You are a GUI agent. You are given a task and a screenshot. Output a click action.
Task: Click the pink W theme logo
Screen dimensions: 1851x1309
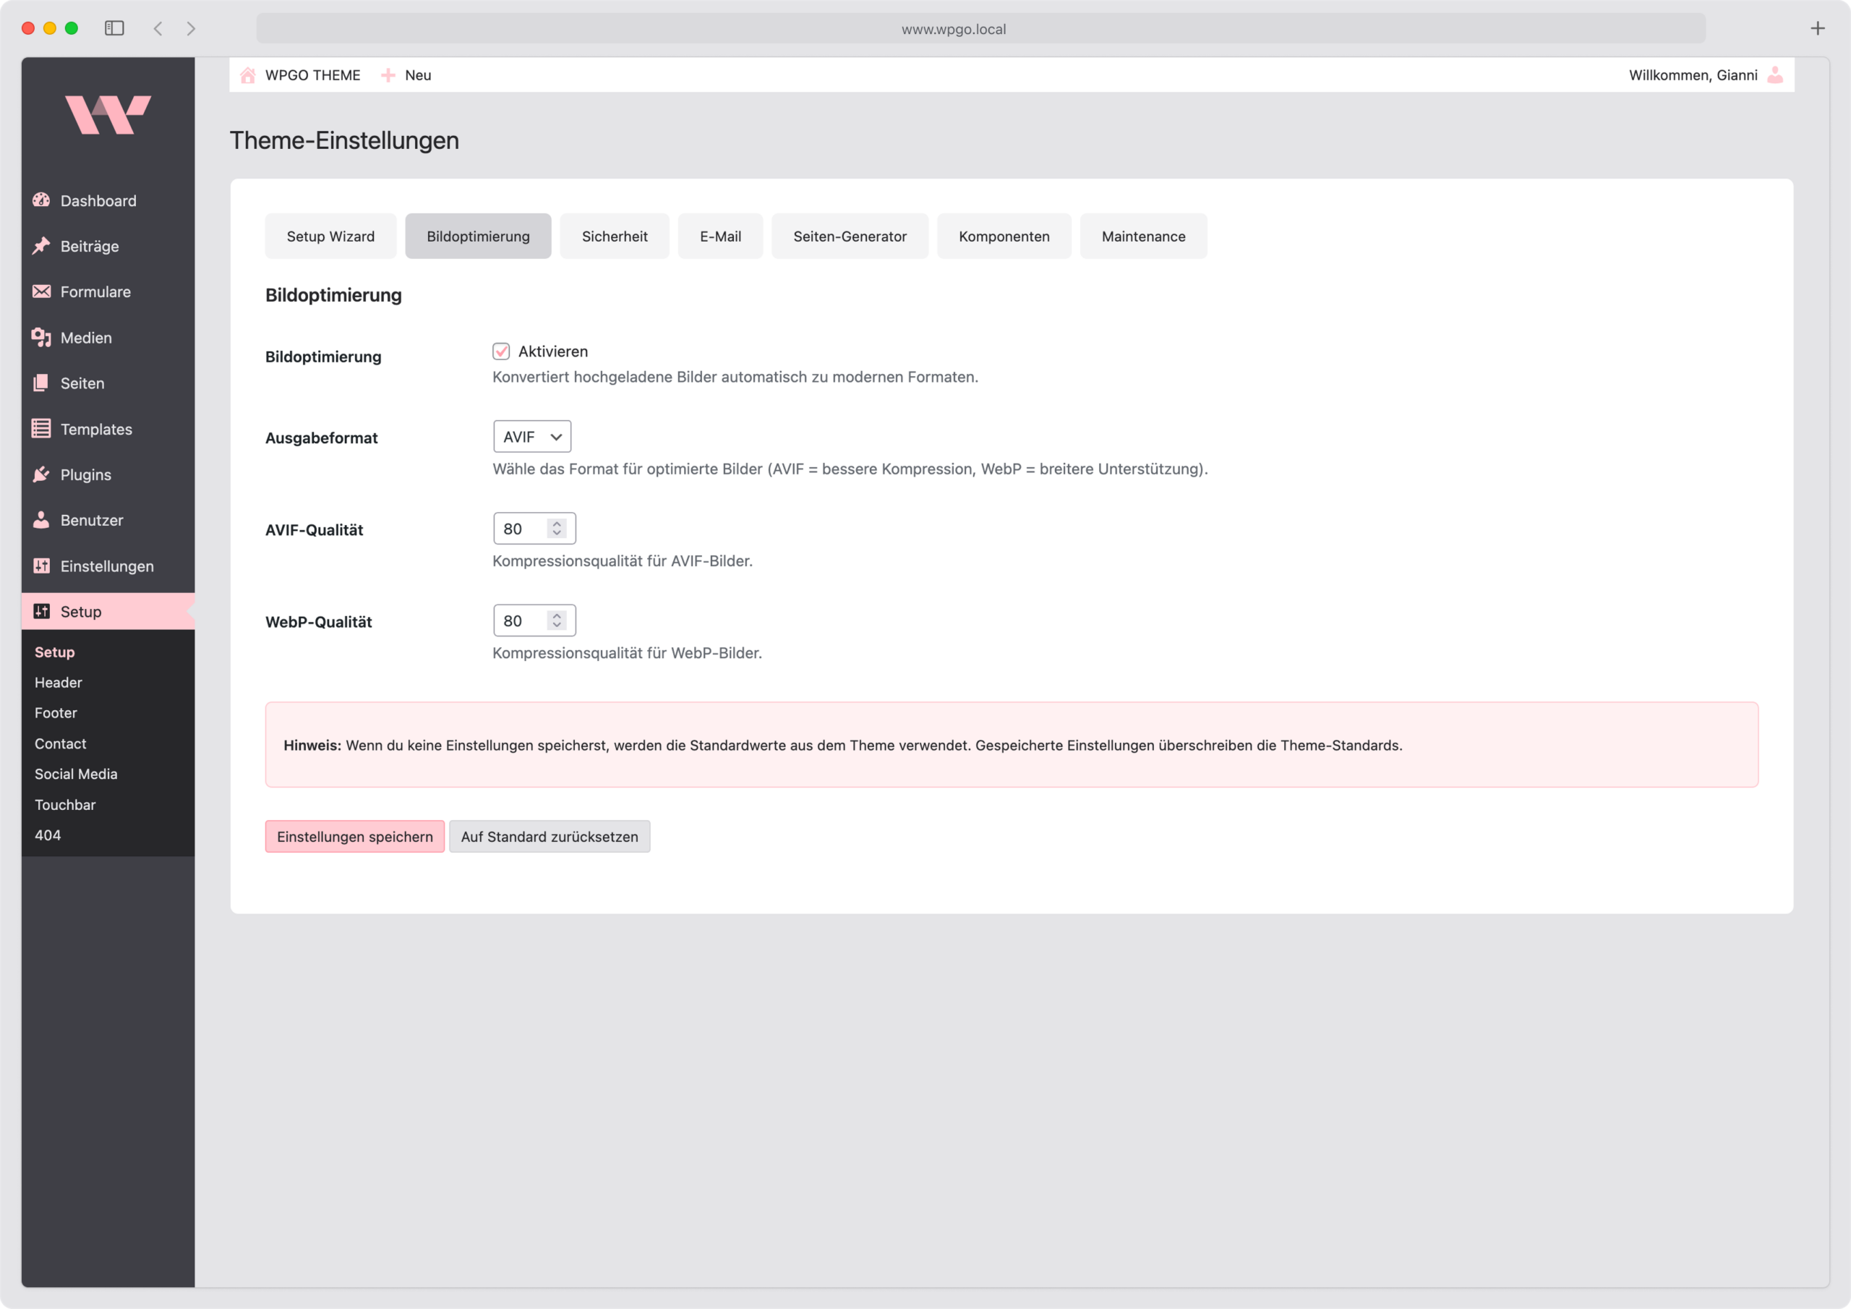click(108, 114)
